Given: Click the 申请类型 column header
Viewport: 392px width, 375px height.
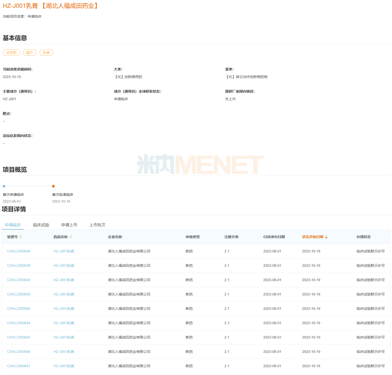Looking at the screenshot, I should tap(193, 237).
